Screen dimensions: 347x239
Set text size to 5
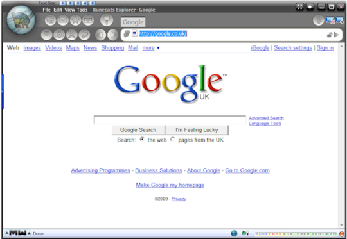coord(93,3)
